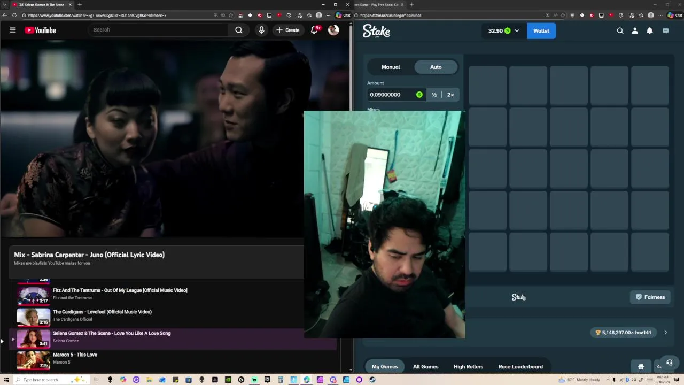Click the Maroon 5 This Love thumbnail
This screenshot has width=684, height=385.
[x=33, y=359]
